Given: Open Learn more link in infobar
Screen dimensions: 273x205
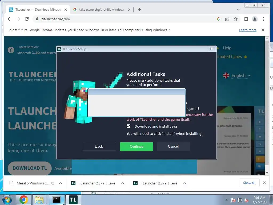Looking at the screenshot, I should pyautogui.click(x=248, y=30).
